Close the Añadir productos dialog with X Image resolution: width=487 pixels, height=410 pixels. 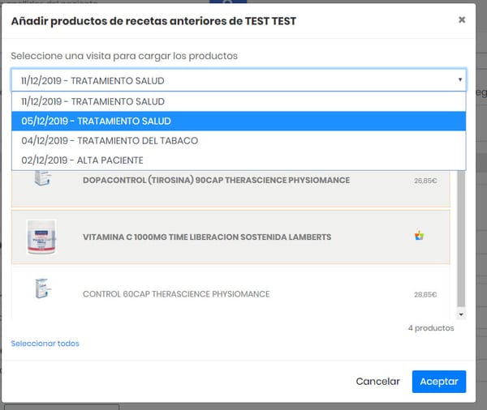click(x=462, y=19)
